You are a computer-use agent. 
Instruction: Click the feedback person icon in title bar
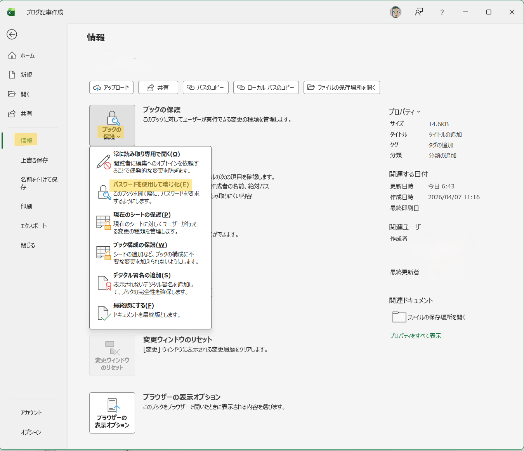click(x=418, y=12)
